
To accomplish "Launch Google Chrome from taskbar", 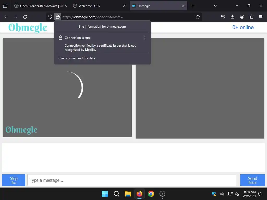I will [151, 194].
